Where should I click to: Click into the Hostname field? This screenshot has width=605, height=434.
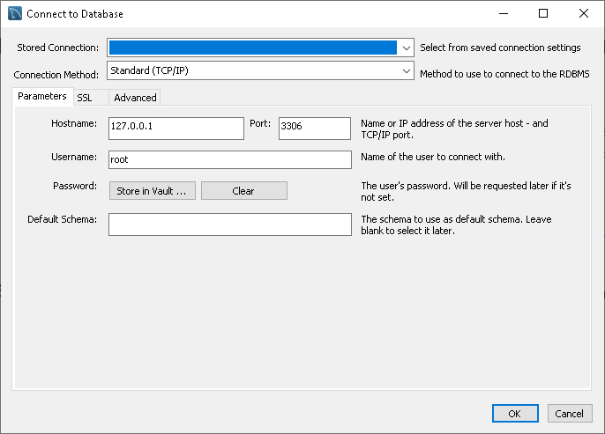[176, 129]
